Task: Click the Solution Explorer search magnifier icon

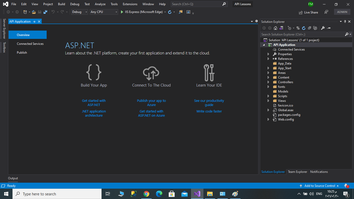Action: 347,34
